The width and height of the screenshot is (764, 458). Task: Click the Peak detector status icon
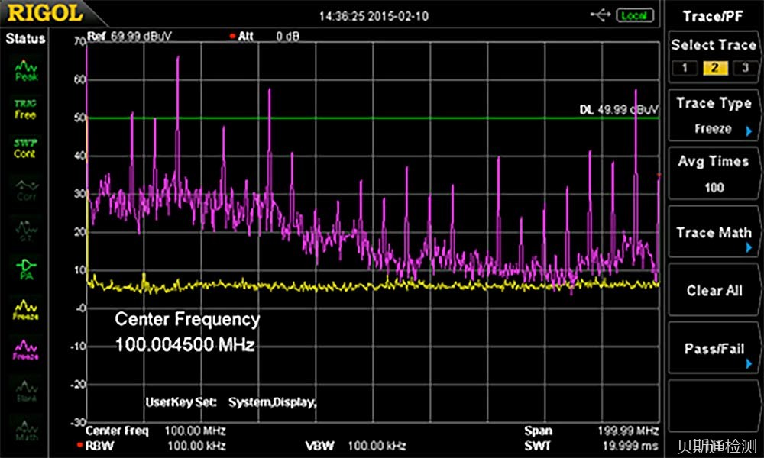coord(26,71)
